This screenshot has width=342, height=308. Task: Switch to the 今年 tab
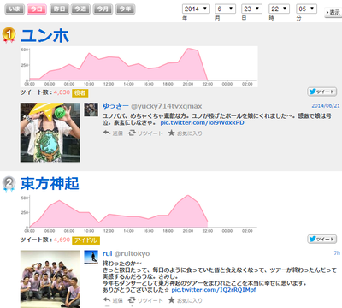[x=125, y=9]
